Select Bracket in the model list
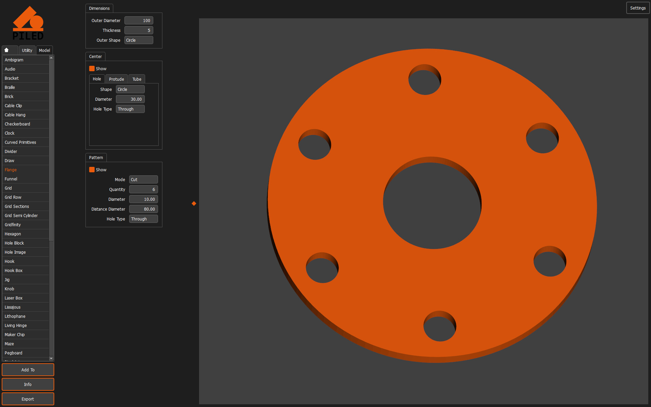651x407 pixels. click(25, 78)
